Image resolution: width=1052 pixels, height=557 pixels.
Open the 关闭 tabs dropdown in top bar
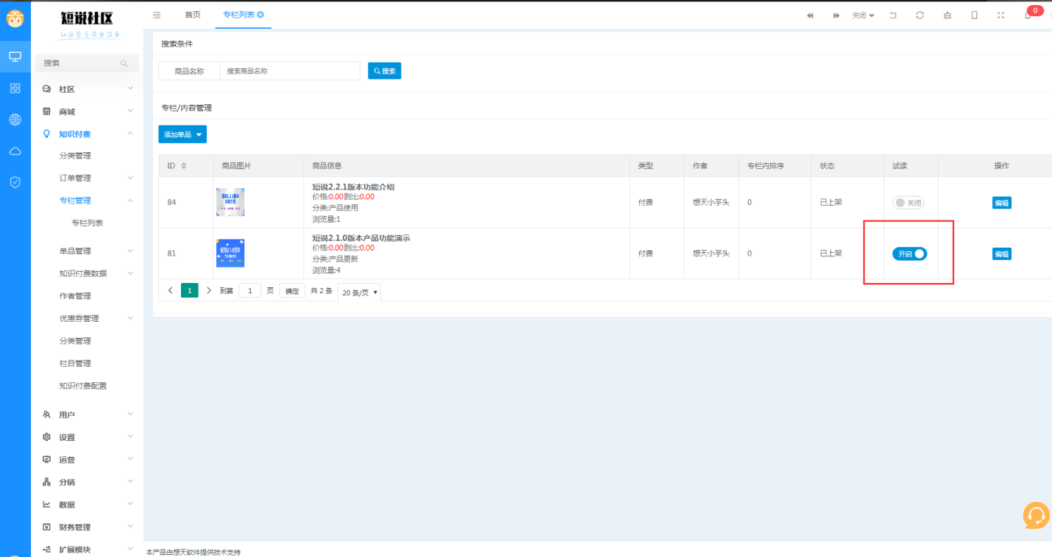tap(863, 15)
